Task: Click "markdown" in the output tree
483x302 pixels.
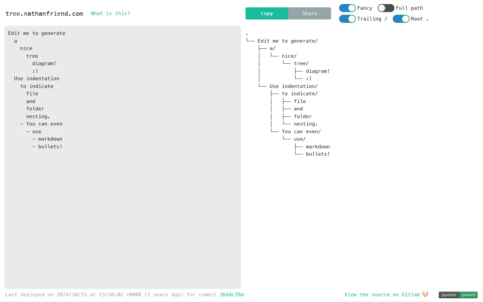Action: point(318,147)
